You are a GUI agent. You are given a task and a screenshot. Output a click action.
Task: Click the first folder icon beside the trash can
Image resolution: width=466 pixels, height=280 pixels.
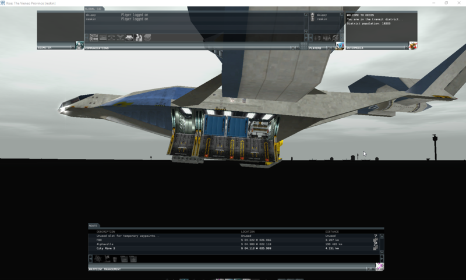(x=124, y=259)
